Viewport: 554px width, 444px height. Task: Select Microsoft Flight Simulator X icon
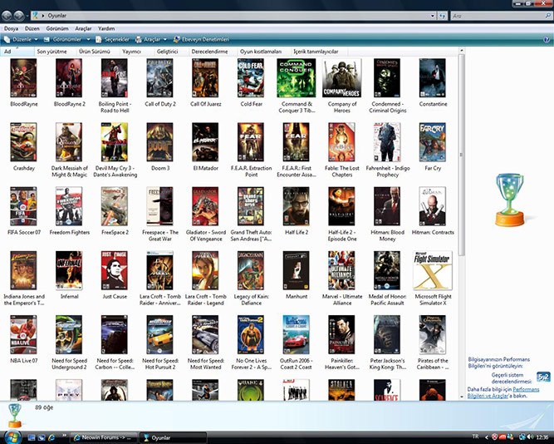tap(433, 271)
